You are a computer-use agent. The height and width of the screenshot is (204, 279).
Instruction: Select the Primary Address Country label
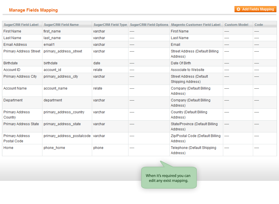(17, 114)
